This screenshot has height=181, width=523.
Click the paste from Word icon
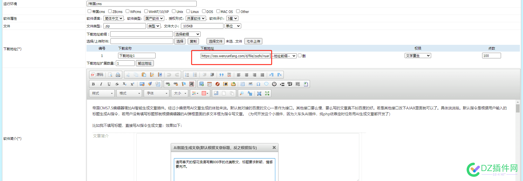[160, 75]
